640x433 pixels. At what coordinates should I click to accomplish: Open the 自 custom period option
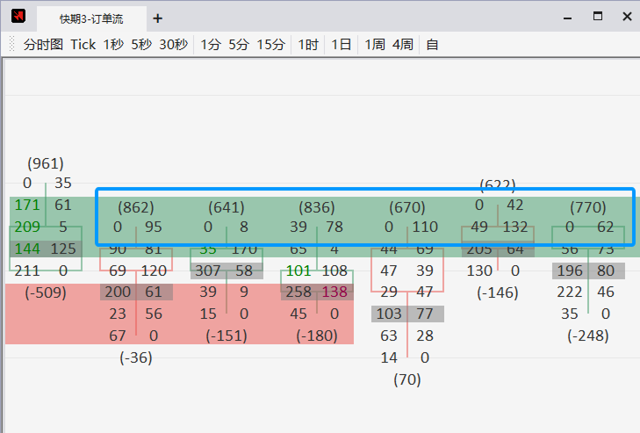click(432, 45)
